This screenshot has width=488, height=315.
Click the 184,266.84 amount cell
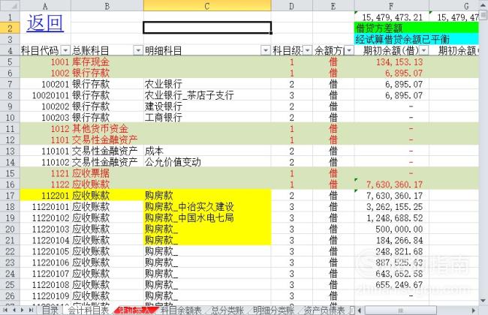tap(391, 240)
